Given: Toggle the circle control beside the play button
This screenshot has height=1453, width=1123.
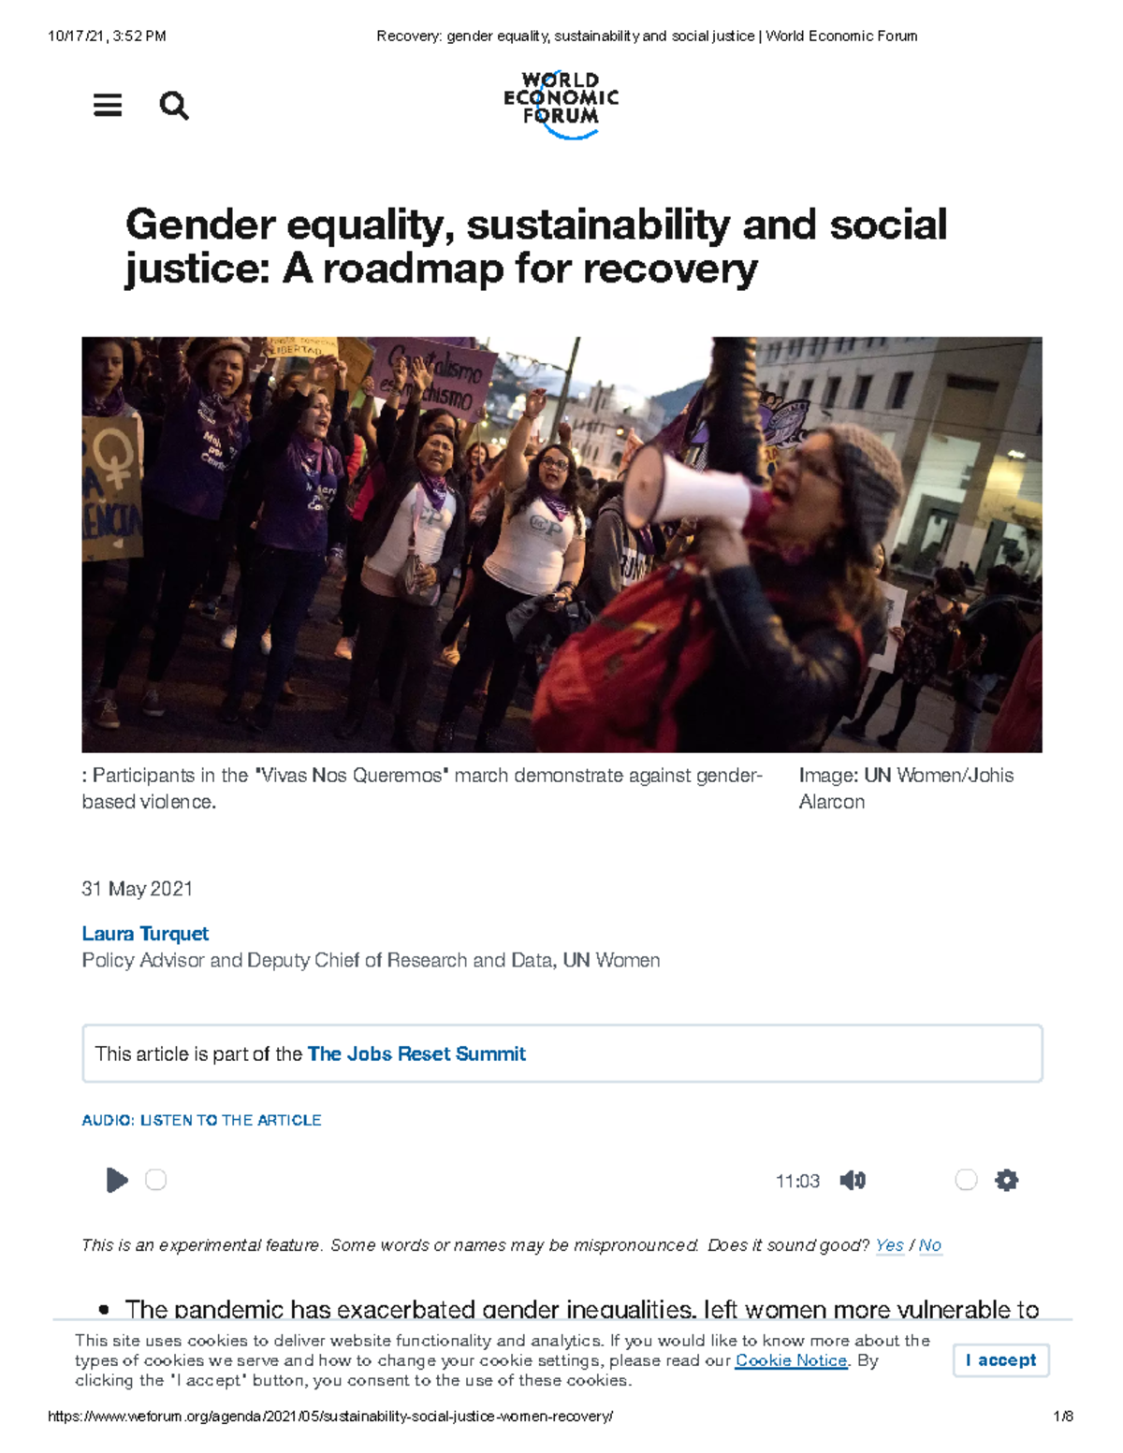Looking at the screenshot, I should point(157,1181).
